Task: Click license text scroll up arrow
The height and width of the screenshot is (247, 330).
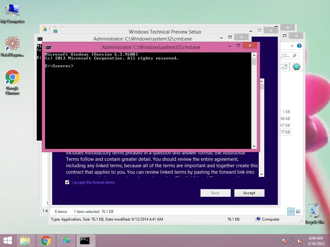Action: pyautogui.click(x=262, y=81)
